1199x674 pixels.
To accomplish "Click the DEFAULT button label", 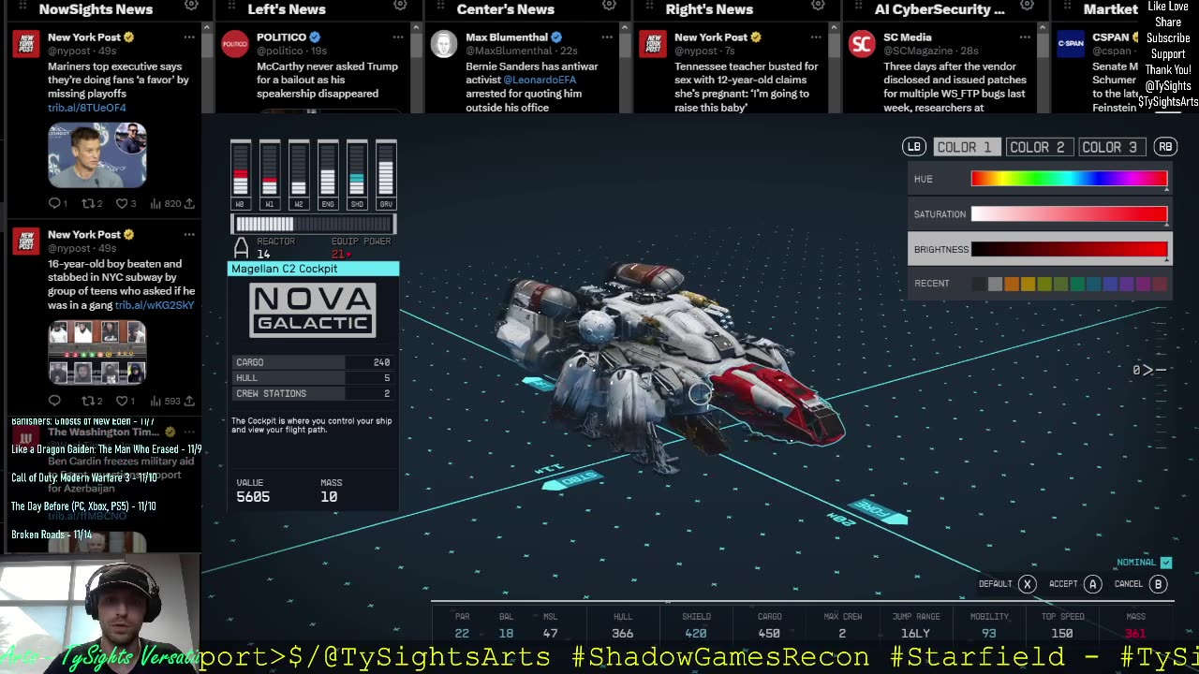I will 996,584.
